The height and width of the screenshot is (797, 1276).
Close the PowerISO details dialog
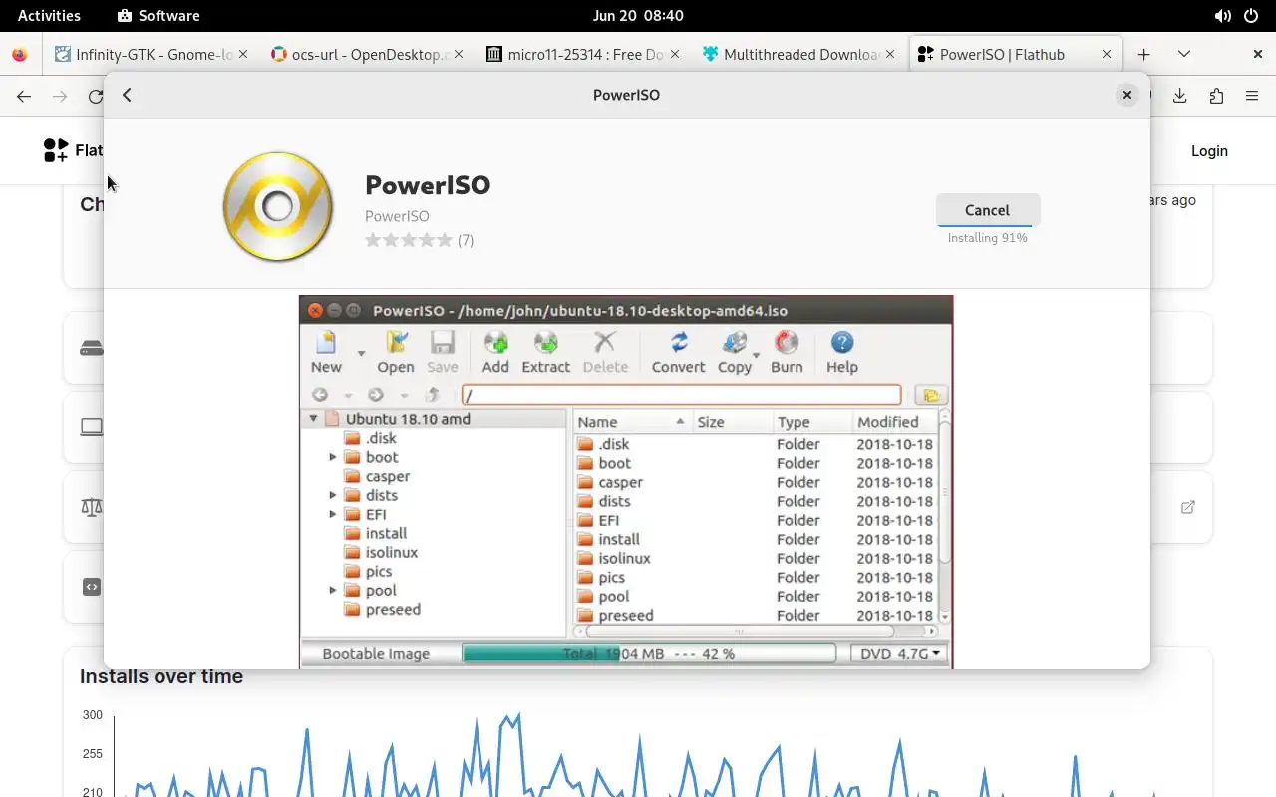point(1127,95)
